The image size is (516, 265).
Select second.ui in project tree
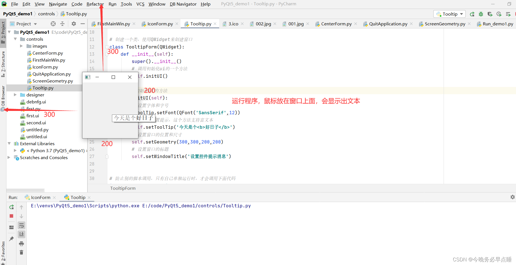click(x=36, y=123)
